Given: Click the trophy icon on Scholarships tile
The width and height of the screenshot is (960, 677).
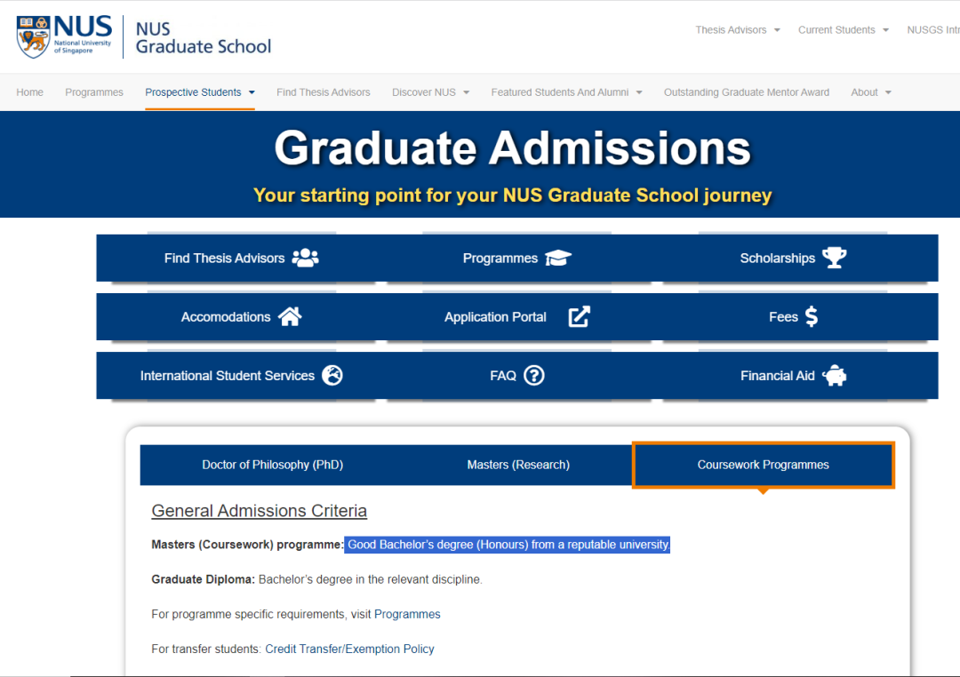Looking at the screenshot, I should (834, 258).
